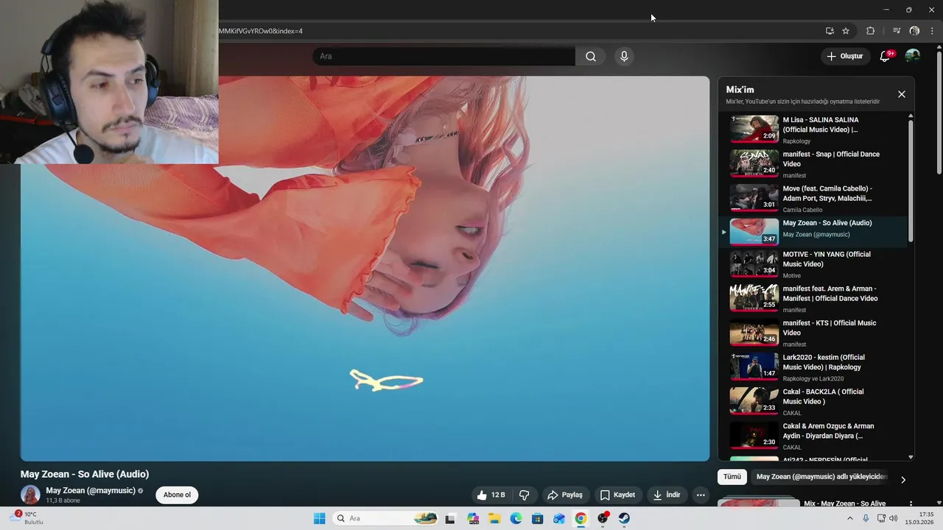Play Cakal - BACK2LA playlist item
Screen dimensions: 943x530
(x=813, y=402)
